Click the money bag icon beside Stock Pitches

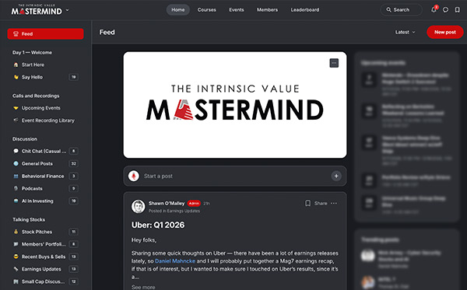click(x=16, y=232)
